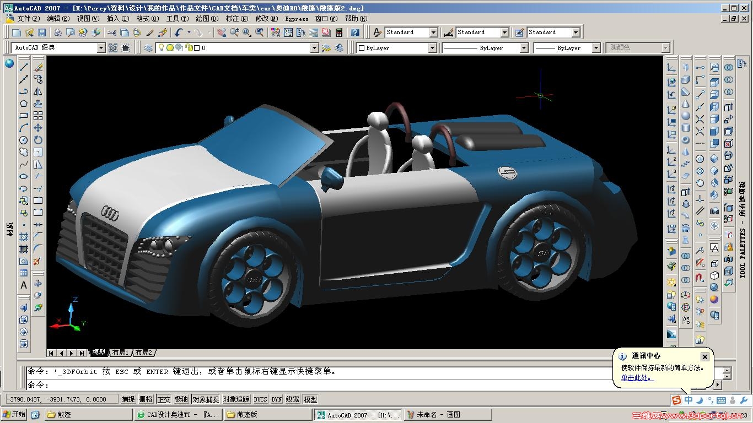Select the Polygon draw tool
Viewport: 753px width, 423px height.
[24, 104]
